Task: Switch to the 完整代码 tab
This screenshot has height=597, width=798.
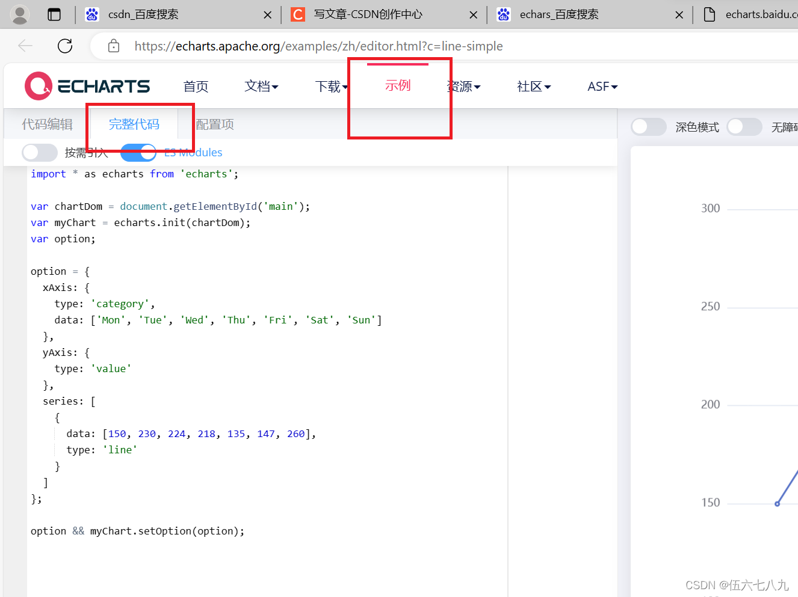Action: [134, 124]
